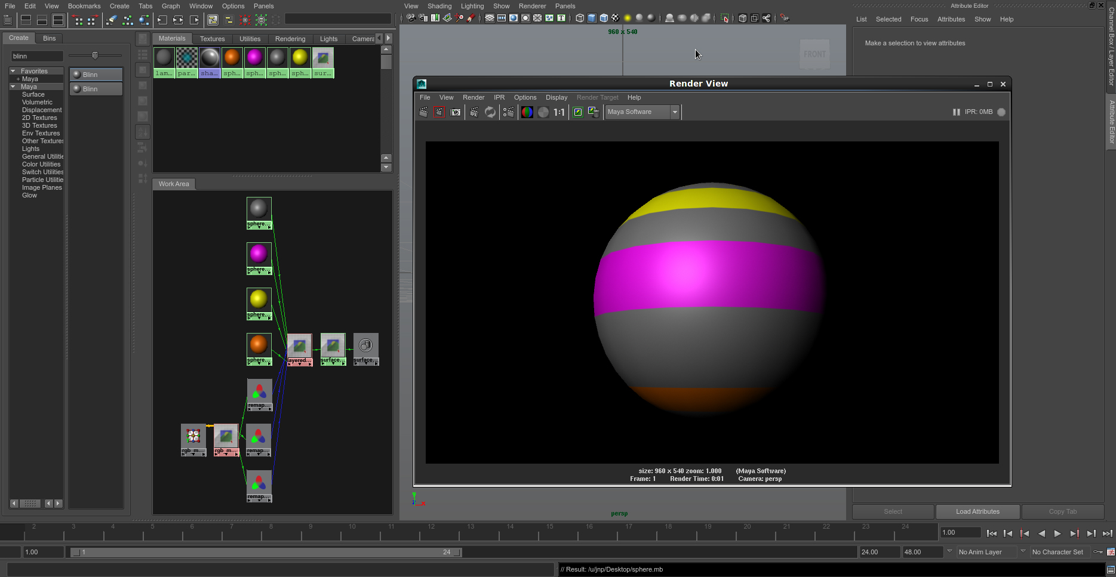This screenshot has height=577, width=1116.
Task: Click the IPR render clapperboard icon
Action: [x=474, y=112]
